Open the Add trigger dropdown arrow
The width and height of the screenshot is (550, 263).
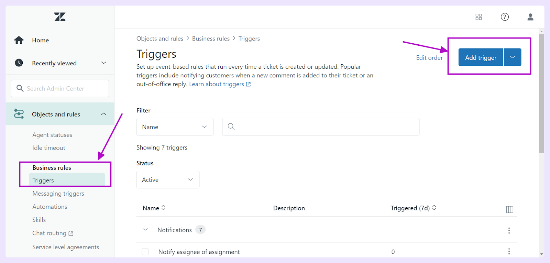[513, 57]
